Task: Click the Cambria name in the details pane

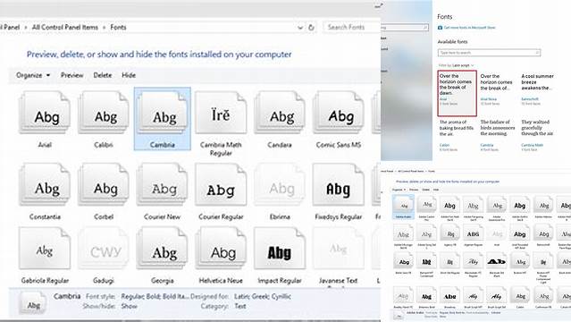Action: point(67,296)
